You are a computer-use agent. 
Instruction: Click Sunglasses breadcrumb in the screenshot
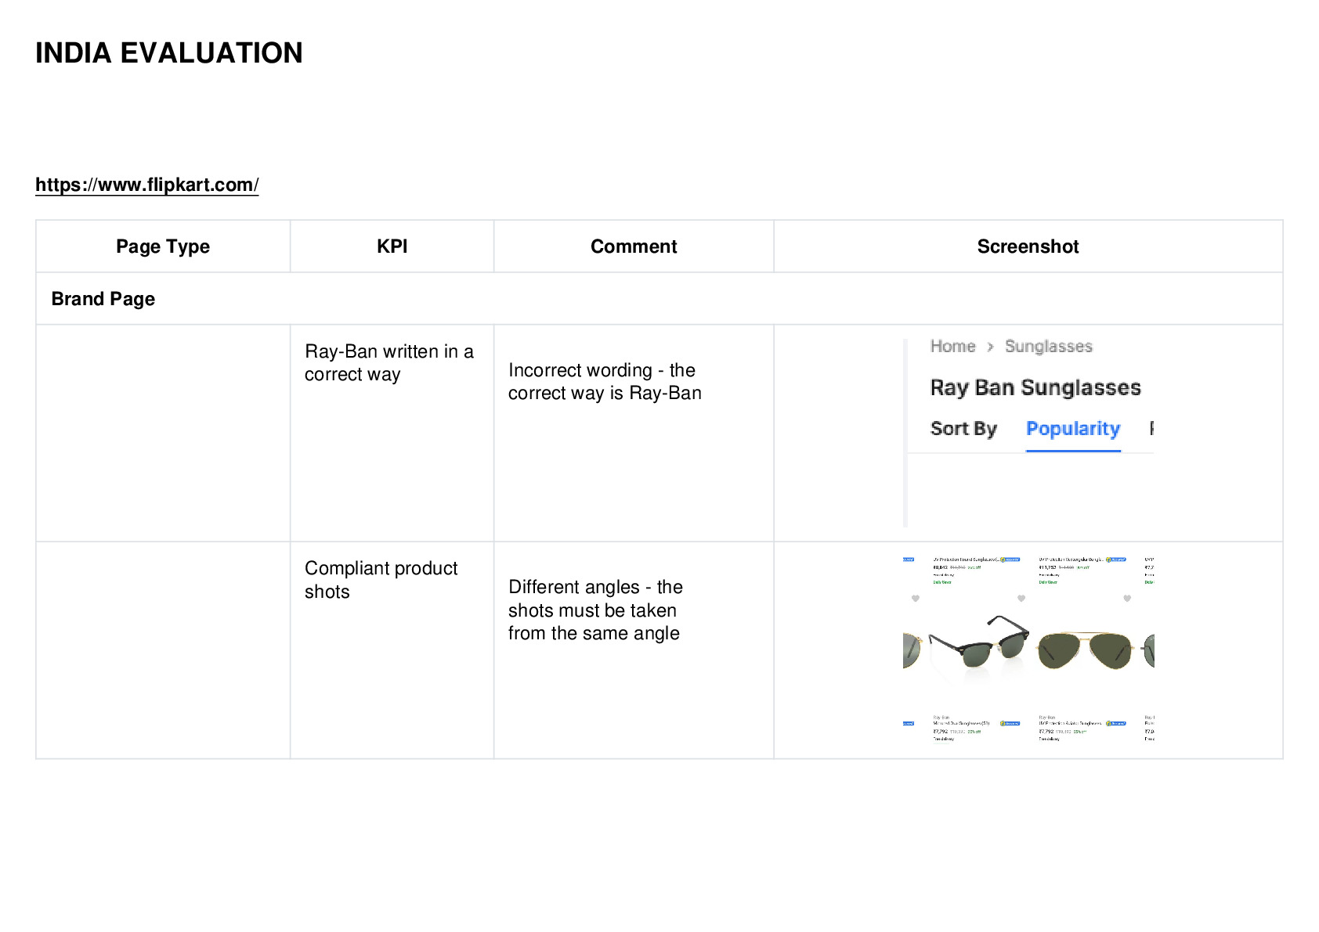[x=1048, y=347]
